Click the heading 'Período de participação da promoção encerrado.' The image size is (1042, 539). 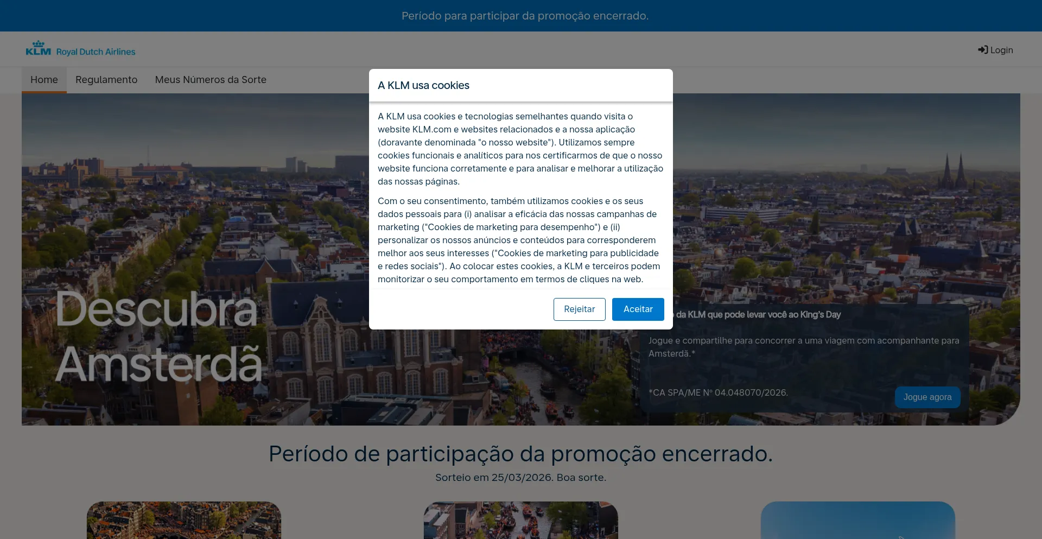(520, 454)
